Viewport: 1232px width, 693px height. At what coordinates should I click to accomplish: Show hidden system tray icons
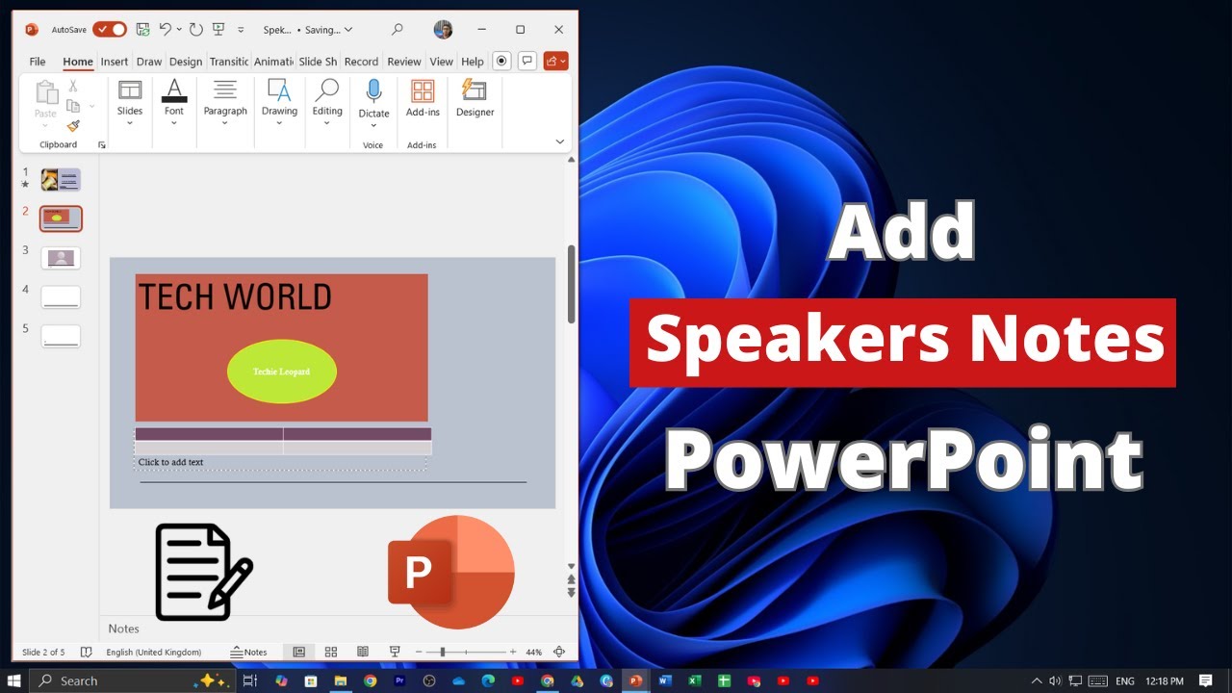click(1036, 680)
